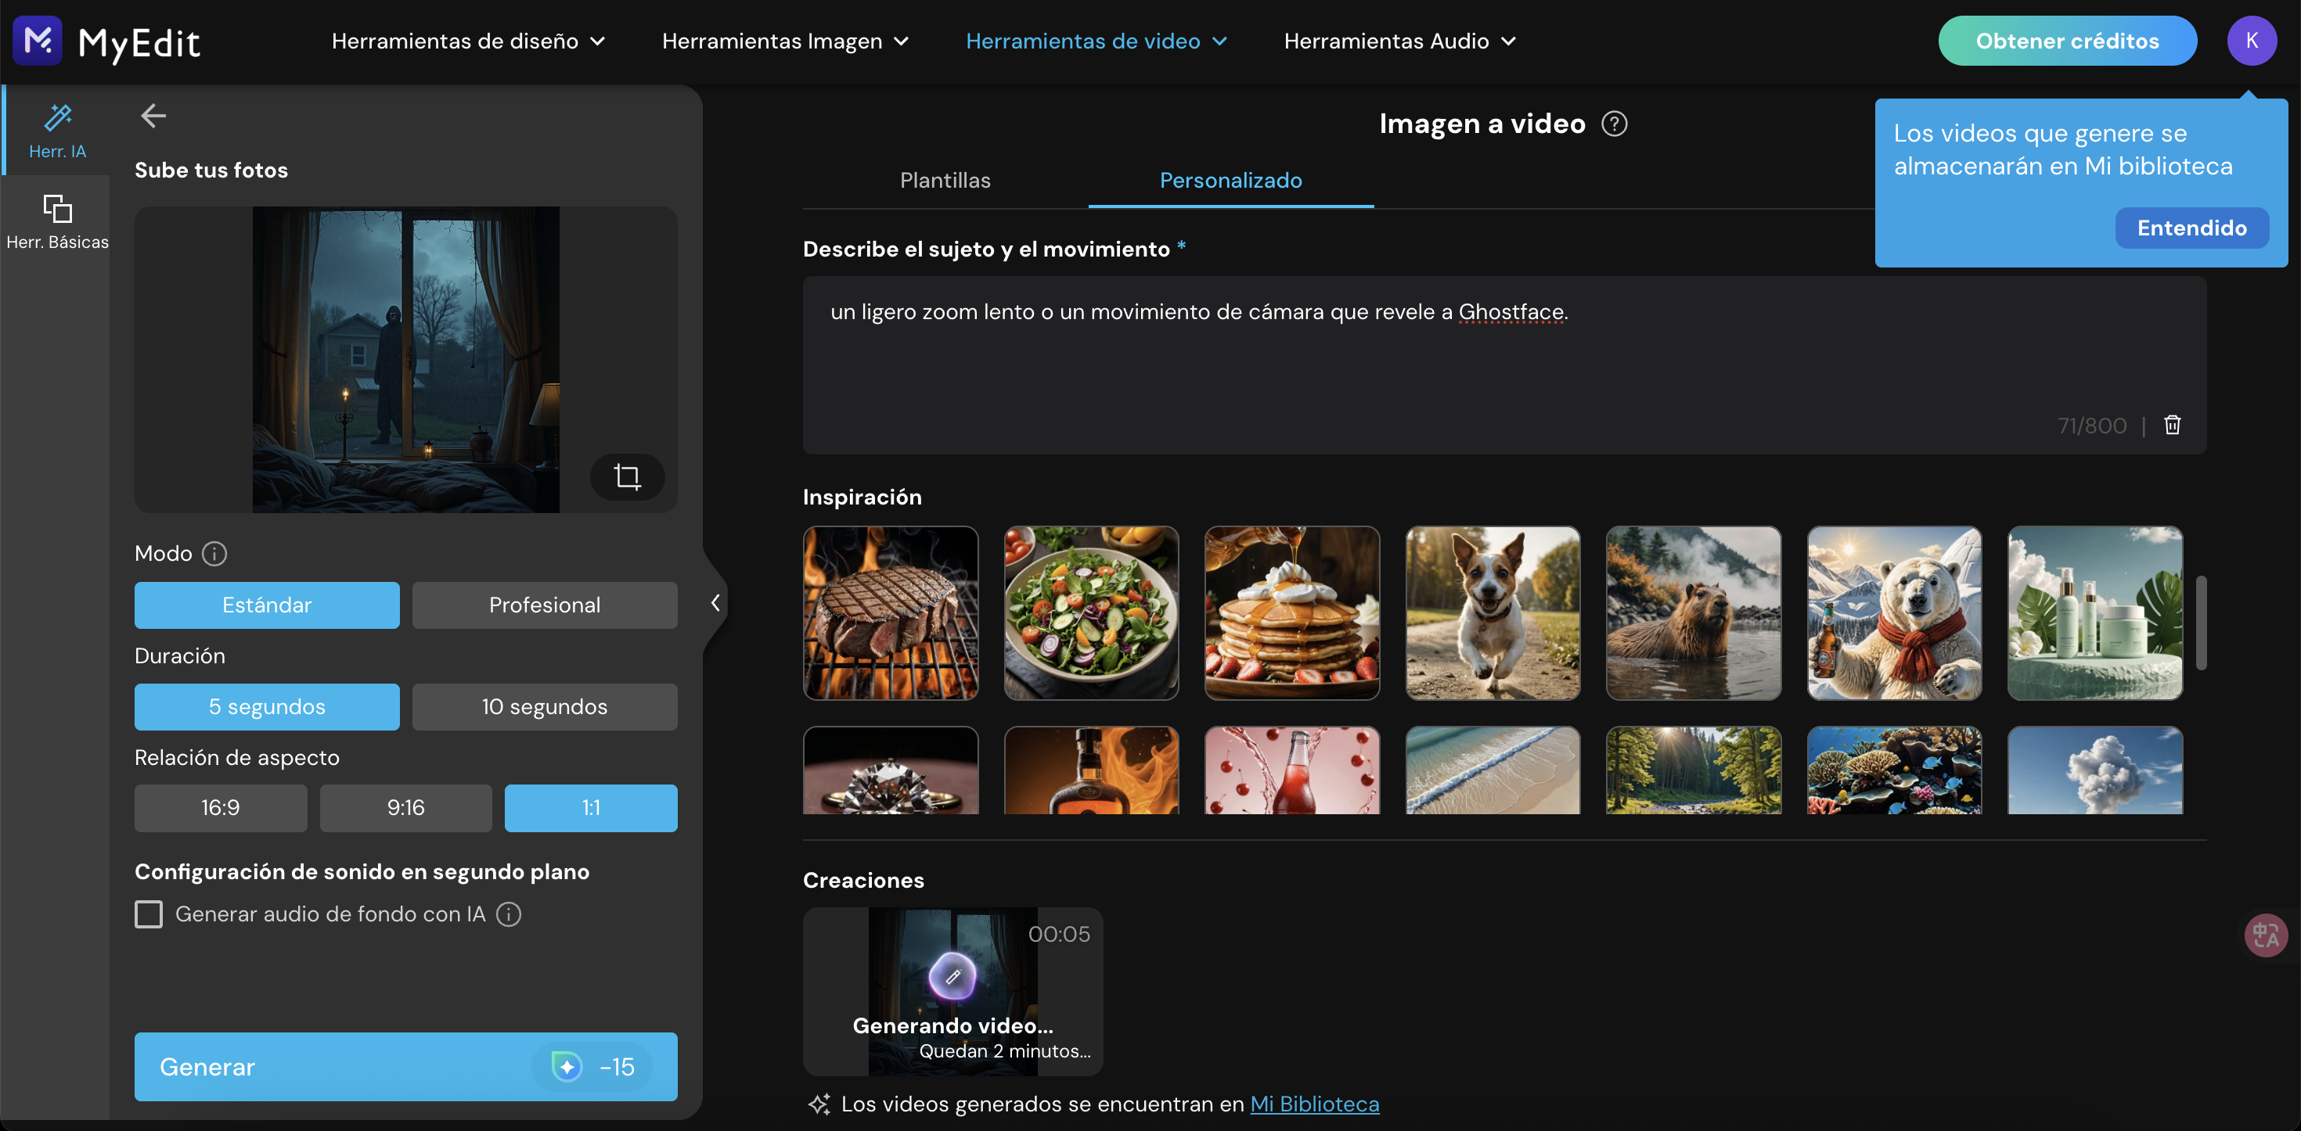The image size is (2301, 1131).
Task: Delete prompt text with trash icon
Action: pos(2172,425)
